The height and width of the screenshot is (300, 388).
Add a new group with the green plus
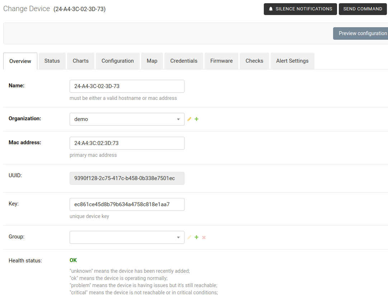[x=196, y=237]
